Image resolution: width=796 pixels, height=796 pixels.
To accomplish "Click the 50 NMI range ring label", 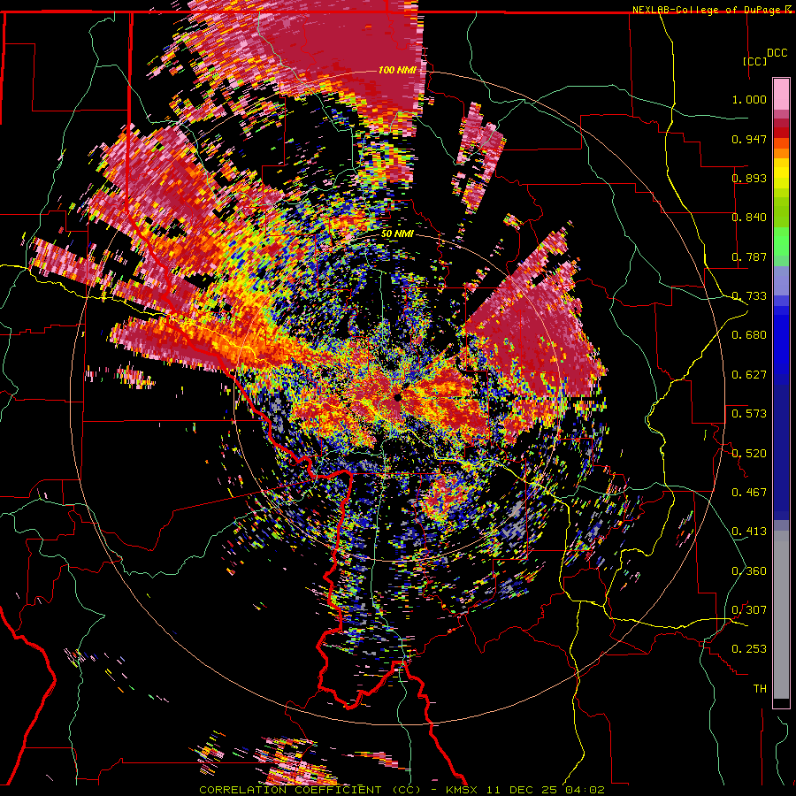I will pyautogui.click(x=397, y=233).
